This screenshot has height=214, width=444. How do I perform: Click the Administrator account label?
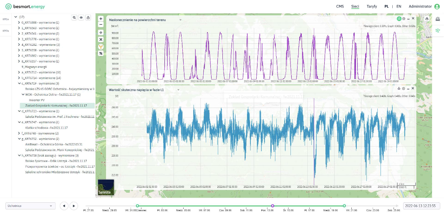pyautogui.click(x=420, y=6)
